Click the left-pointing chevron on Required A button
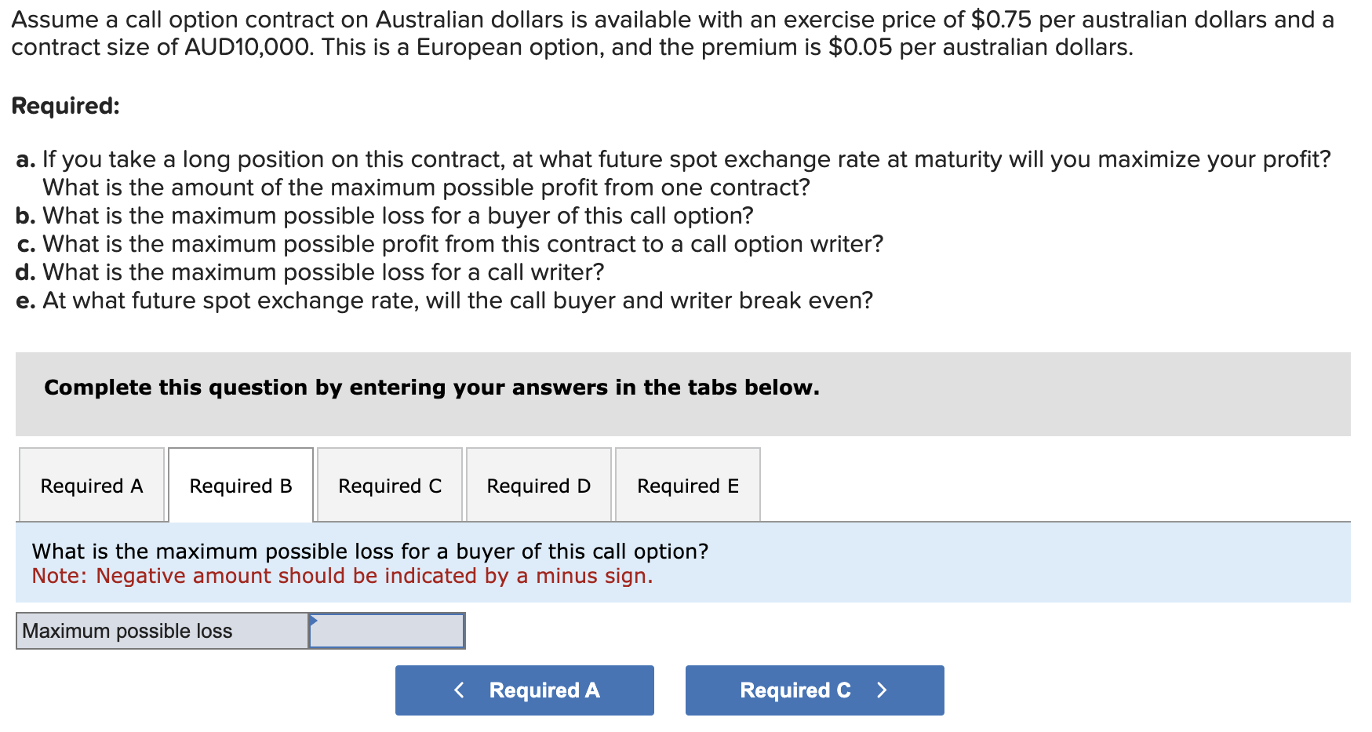Screen dimensions: 1372x732 point(460,690)
